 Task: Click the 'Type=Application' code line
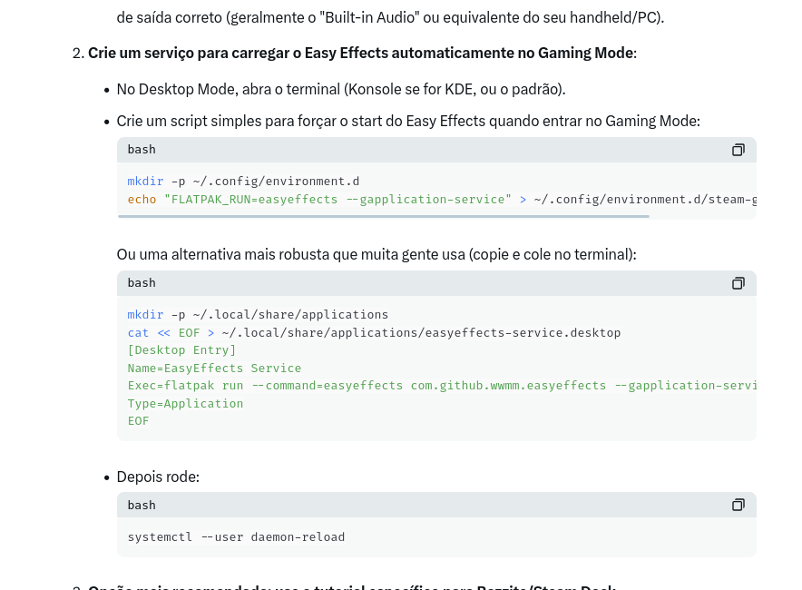[185, 403]
